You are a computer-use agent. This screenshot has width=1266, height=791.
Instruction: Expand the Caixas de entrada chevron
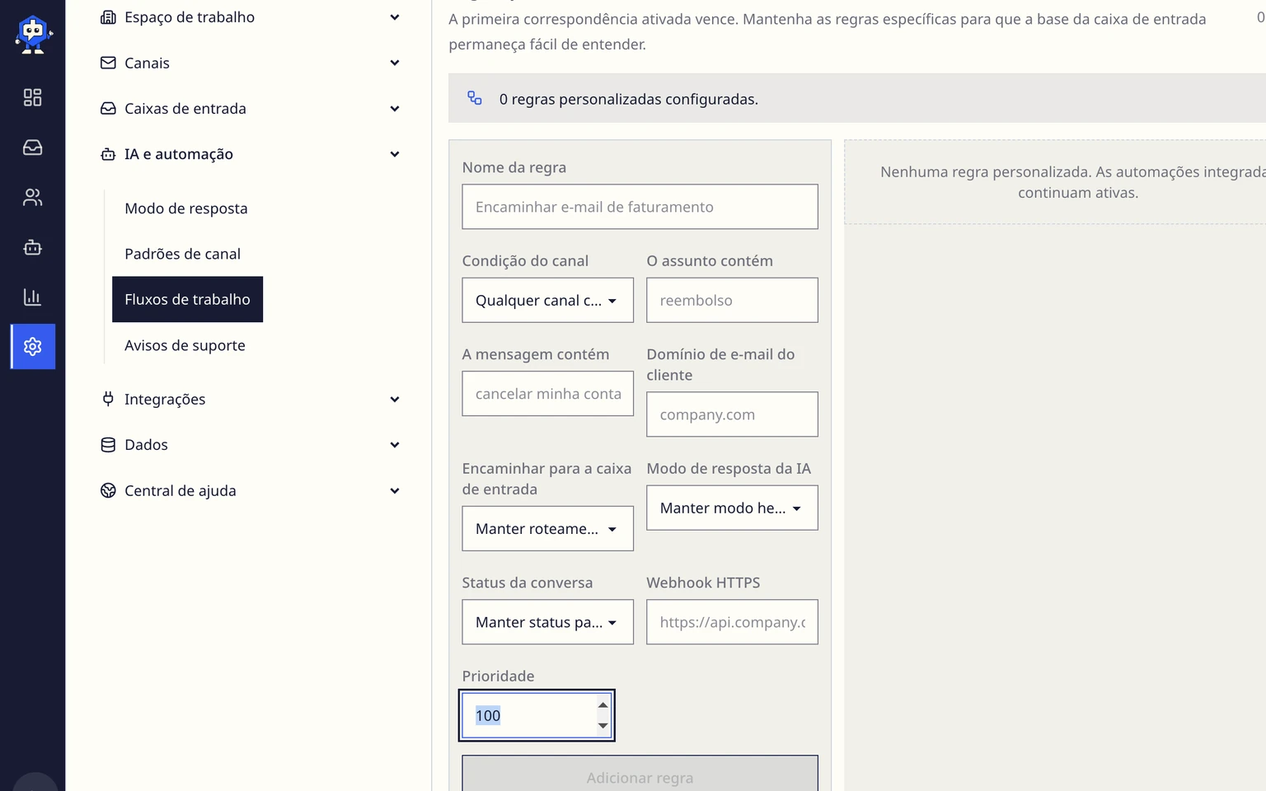click(395, 109)
